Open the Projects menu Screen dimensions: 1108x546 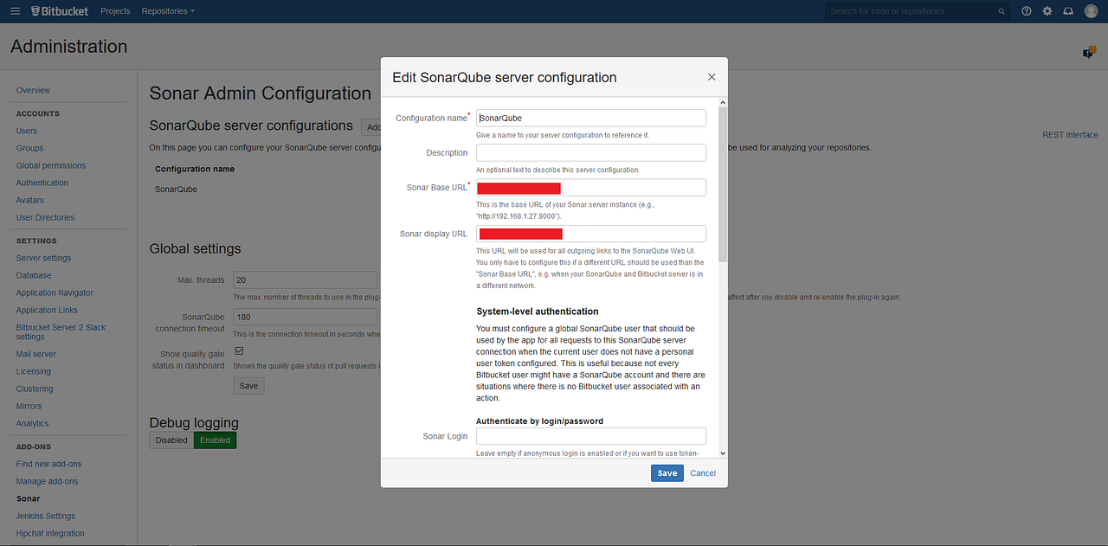coord(115,11)
